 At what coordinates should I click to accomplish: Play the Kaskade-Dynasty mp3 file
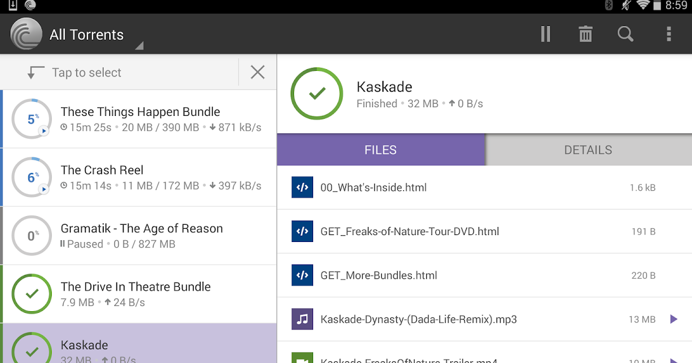point(674,319)
